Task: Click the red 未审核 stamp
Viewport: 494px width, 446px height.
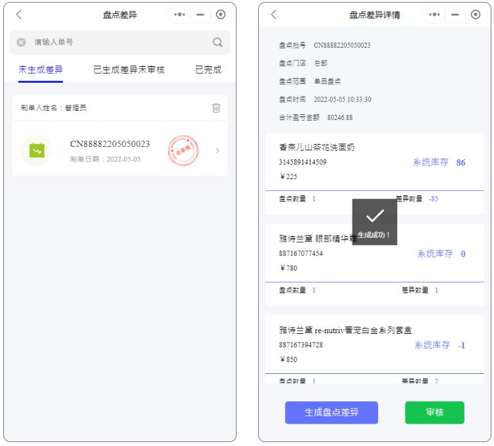Action: 183,150
